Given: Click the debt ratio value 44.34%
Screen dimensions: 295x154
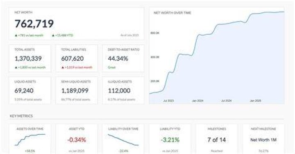Looking at the screenshot, I should (118, 58).
